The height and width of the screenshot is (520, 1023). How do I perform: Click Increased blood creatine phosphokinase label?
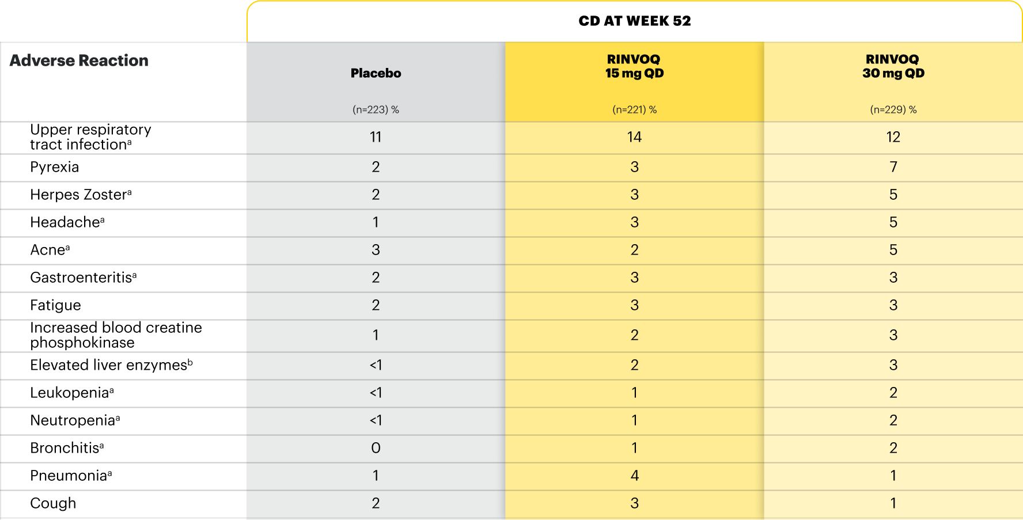[x=116, y=335]
